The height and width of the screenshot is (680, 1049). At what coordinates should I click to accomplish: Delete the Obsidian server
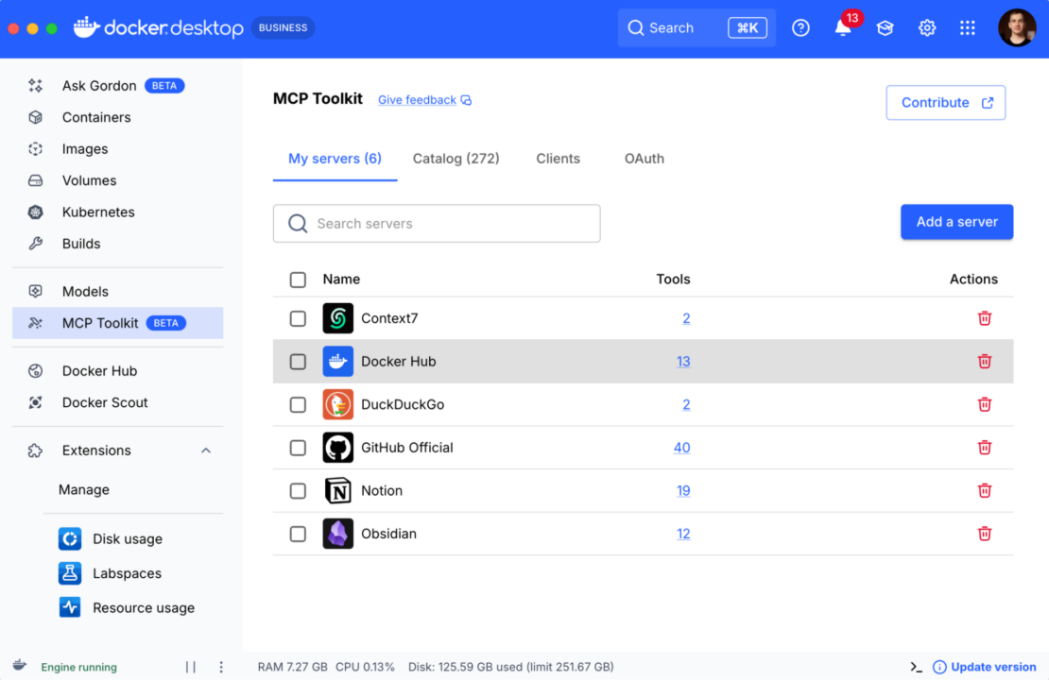coord(985,534)
